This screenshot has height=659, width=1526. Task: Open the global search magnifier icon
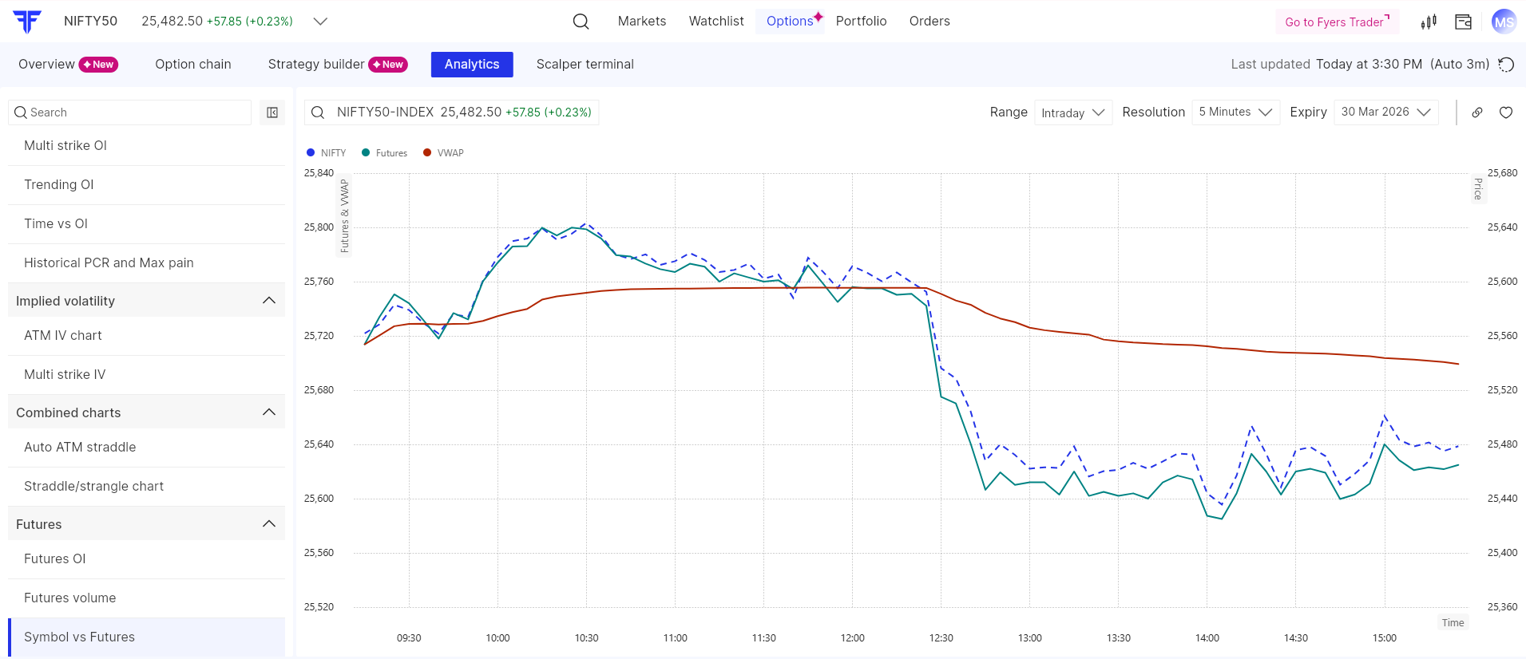point(581,22)
